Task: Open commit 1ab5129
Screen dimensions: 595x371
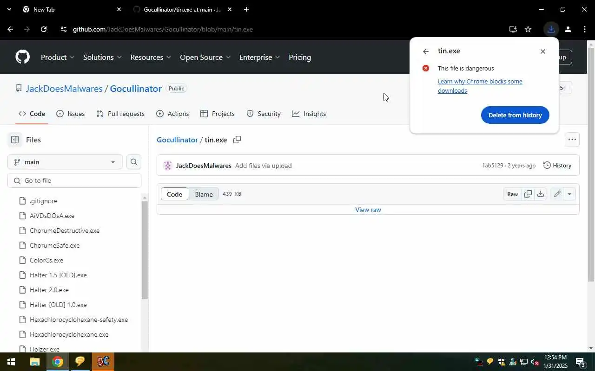Action: (492, 166)
